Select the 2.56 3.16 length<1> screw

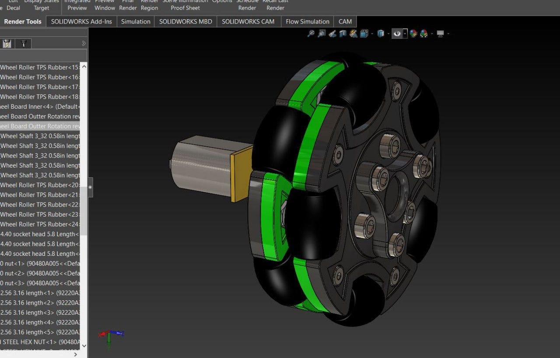40,293
